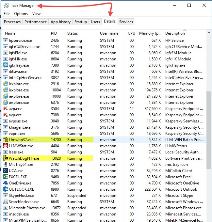This screenshot has height=222, width=212.
Task: Select the Details tab
Action: pos(109,21)
